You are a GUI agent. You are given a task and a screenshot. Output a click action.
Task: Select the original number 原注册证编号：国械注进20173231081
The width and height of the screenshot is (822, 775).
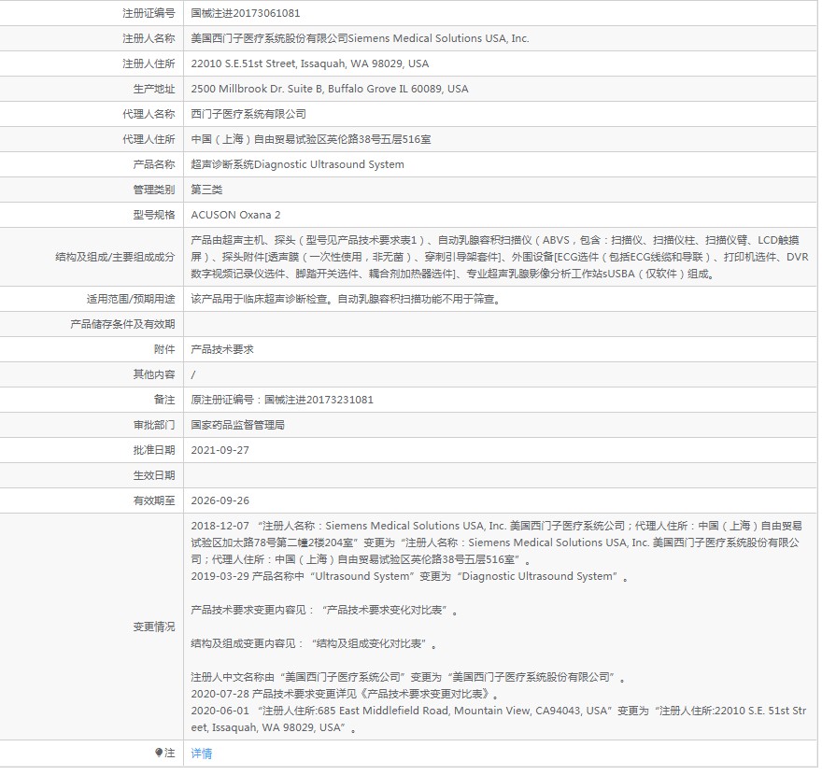pos(282,400)
